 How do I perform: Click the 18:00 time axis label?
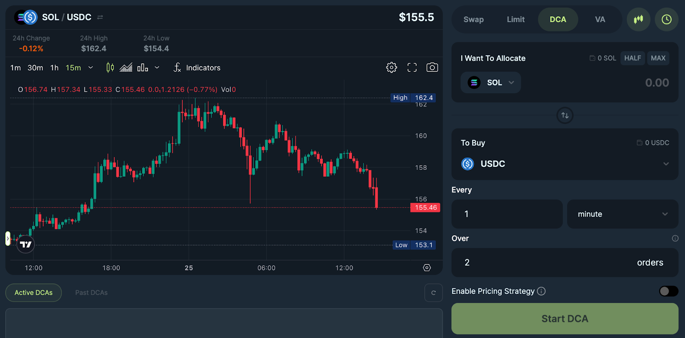[111, 268]
